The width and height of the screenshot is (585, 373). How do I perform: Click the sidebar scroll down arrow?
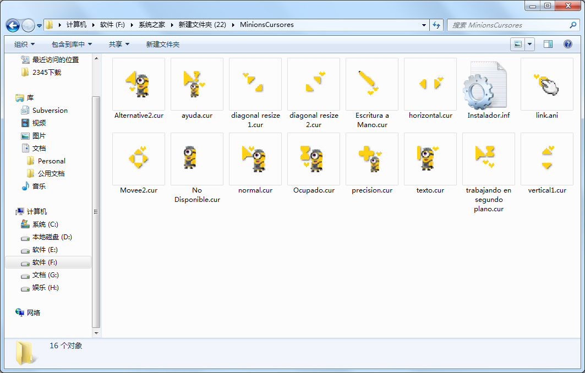pos(96,333)
